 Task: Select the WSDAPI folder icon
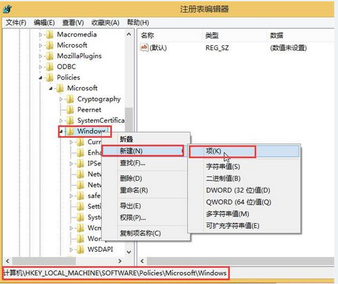point(80,249)
